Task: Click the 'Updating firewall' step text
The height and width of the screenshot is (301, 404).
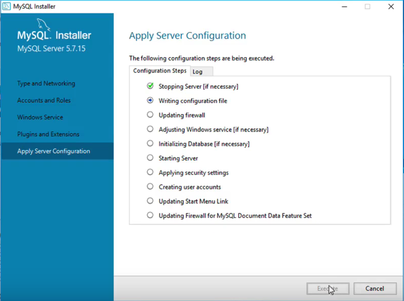Action: pyautogui.click(x=182, y=115)
